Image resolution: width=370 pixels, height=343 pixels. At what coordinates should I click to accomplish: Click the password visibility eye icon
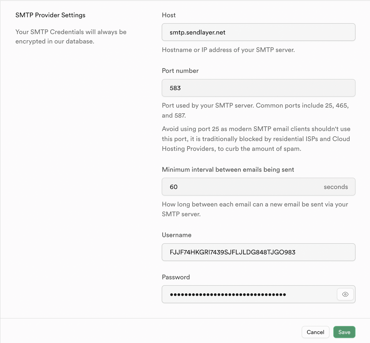345,294
